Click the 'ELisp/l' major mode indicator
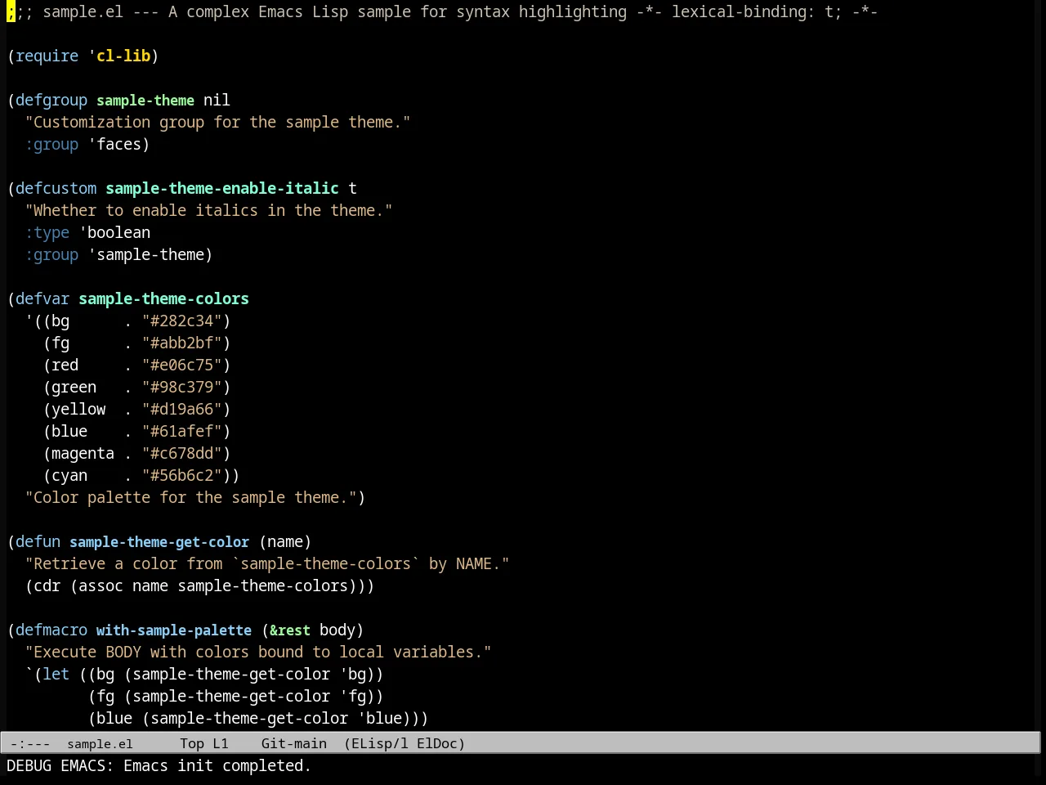1046x785 pixels. click(x=379, y=743)
